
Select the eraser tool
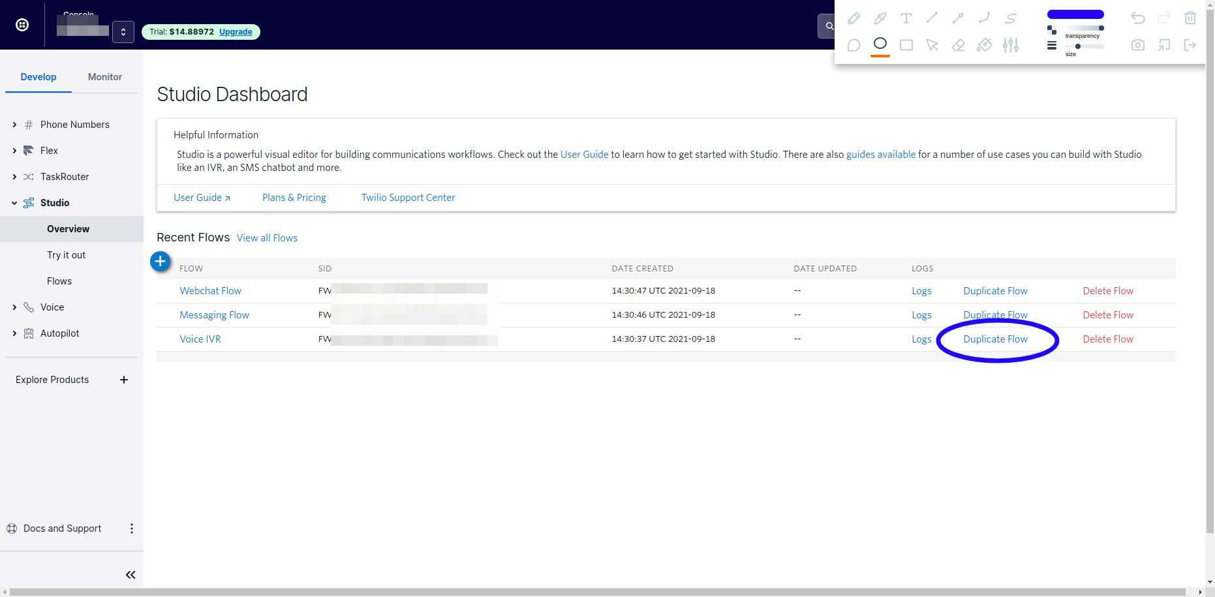coord(958,45)
